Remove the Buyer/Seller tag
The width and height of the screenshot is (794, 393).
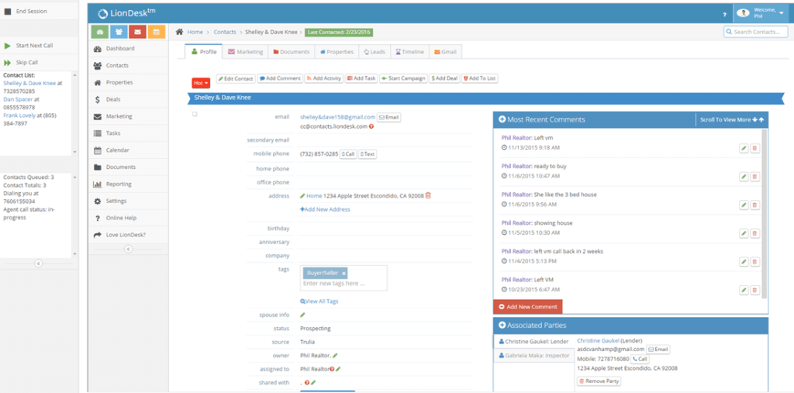coord(343,274)
